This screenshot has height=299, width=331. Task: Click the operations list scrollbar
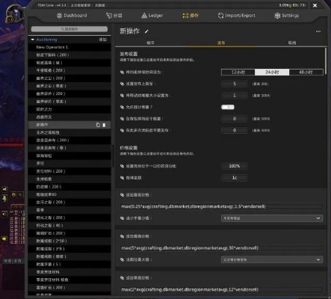click(x=112, y=155)
